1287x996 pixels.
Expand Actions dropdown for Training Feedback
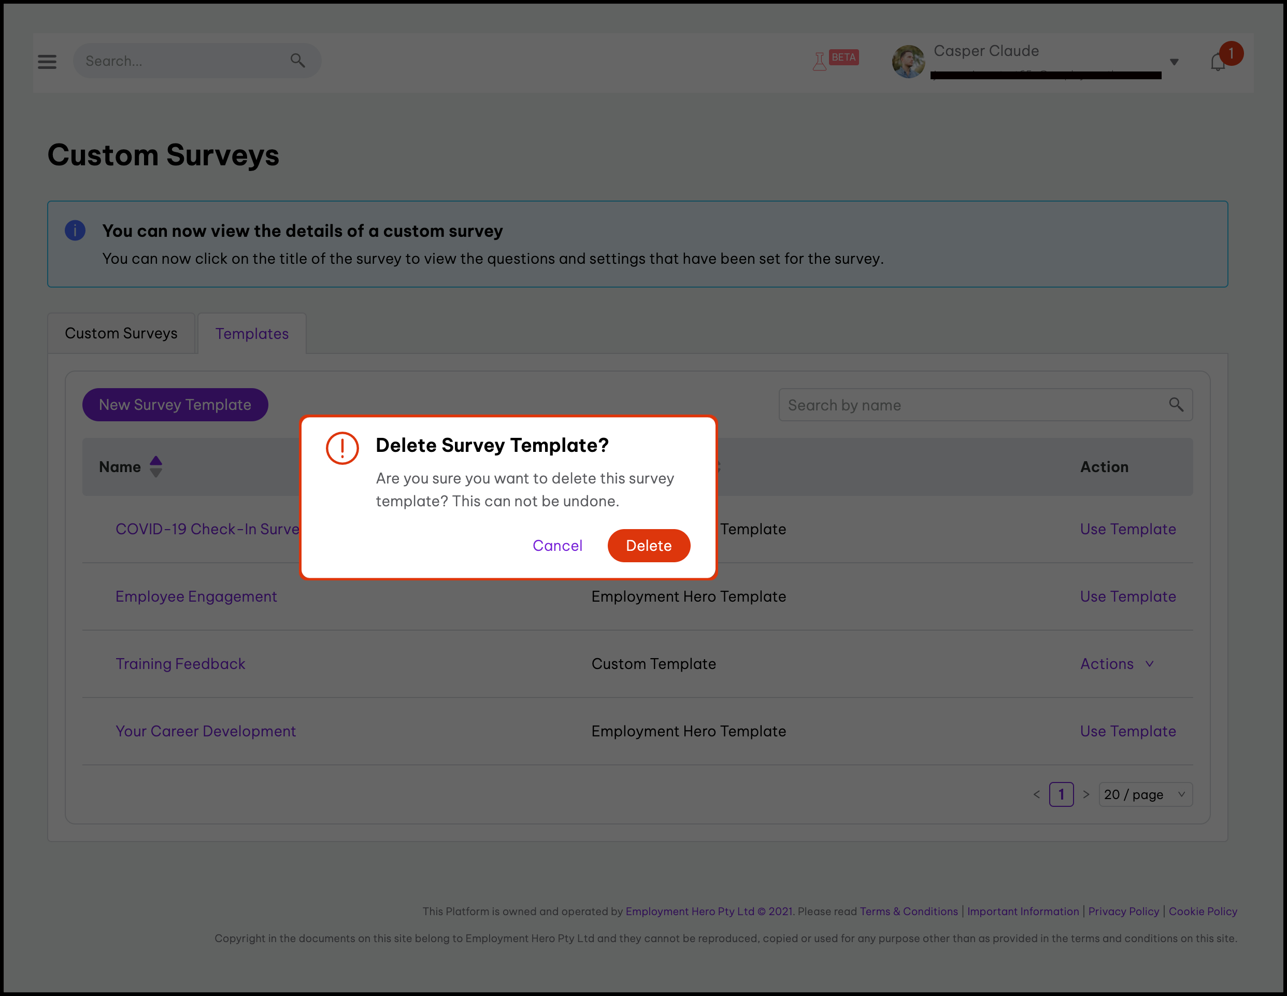(1117, 664)
